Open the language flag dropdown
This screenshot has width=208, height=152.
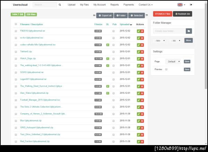[181, 5]
